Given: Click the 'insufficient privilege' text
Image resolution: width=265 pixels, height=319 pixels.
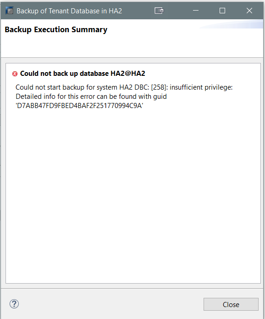Looking at the screenshot, I should coord(201,87).
